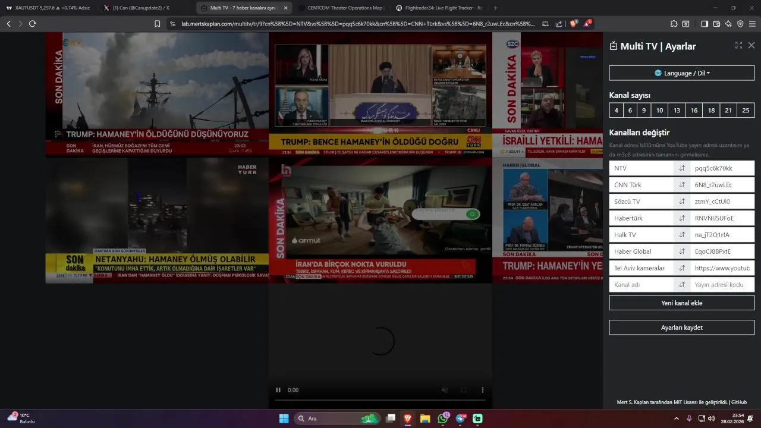Pause the loading bottom video player
This screenshot has height=428, width=761.
coord(278,390)
